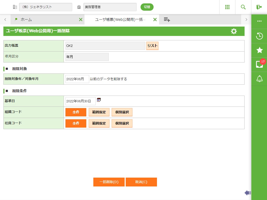Screen dimensions: 267x200
Task: Open favorites star icon in sidebar
Action: tap(259, 50)
